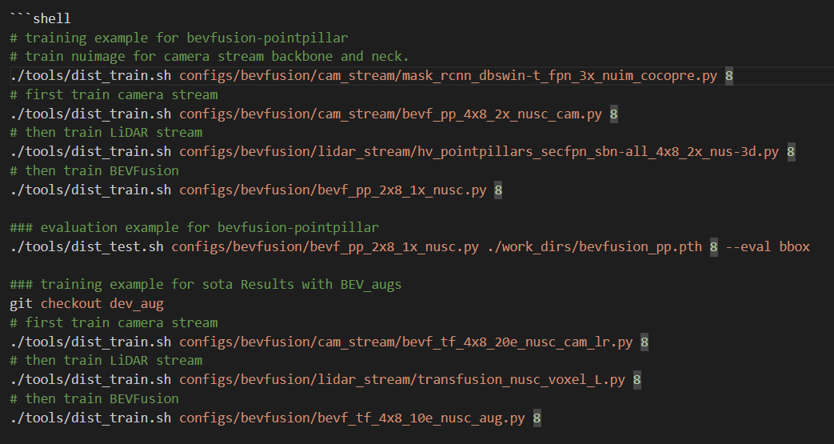Click the bevf_tf_4x8_10e_nusc_aug.py config path
Image resolution: width=834 pixels, height=444 pixels.
click(x=352, y=418)
